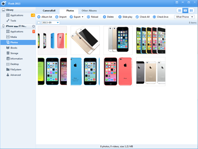Open Advanced options in sidebar
Screen dimensions: 198x149
click(16, 75)
